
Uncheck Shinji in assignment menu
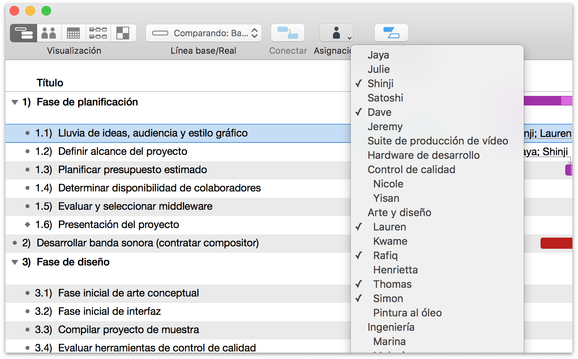tap(380, 84)
